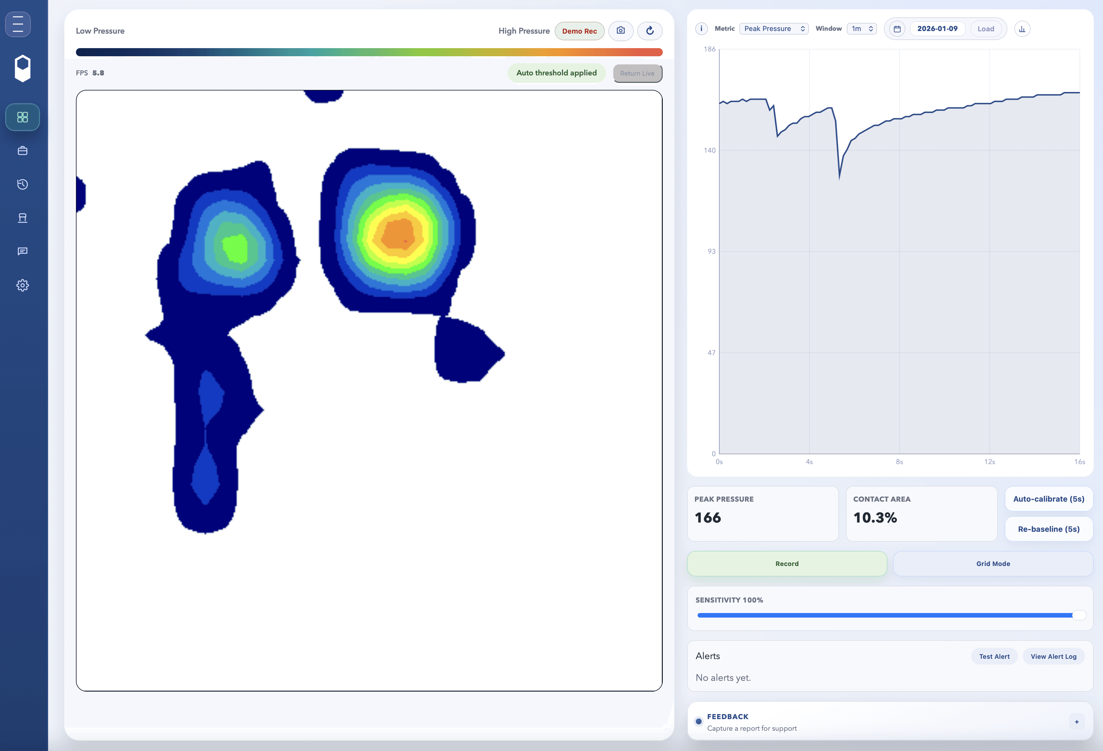This screenshot has width=1103, height=751.
Task: Open View Alert Log
Action: pyautogui.click(x=1053, y=656)
